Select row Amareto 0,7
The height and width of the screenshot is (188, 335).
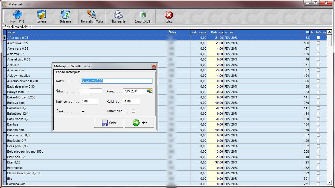point(165,54)
